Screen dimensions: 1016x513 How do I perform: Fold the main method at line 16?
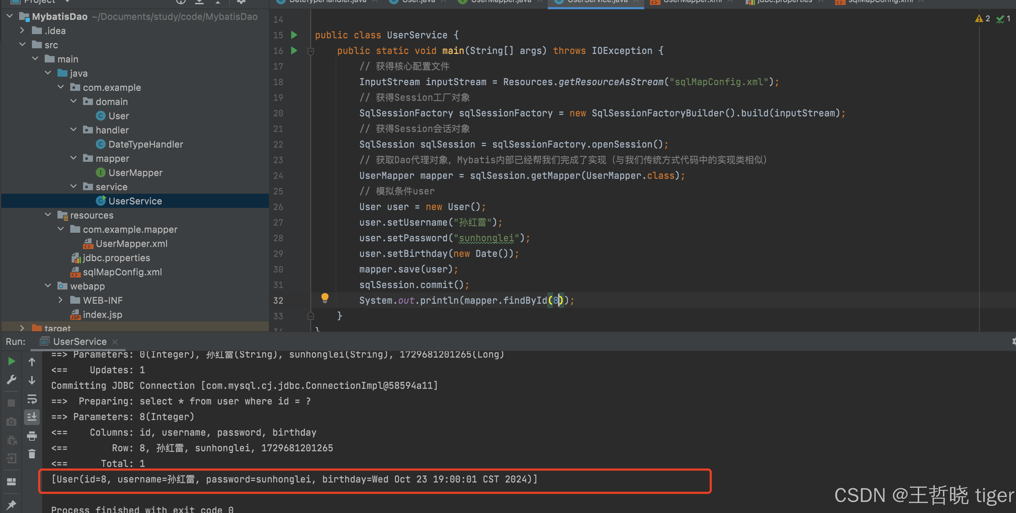pos(311,51)
